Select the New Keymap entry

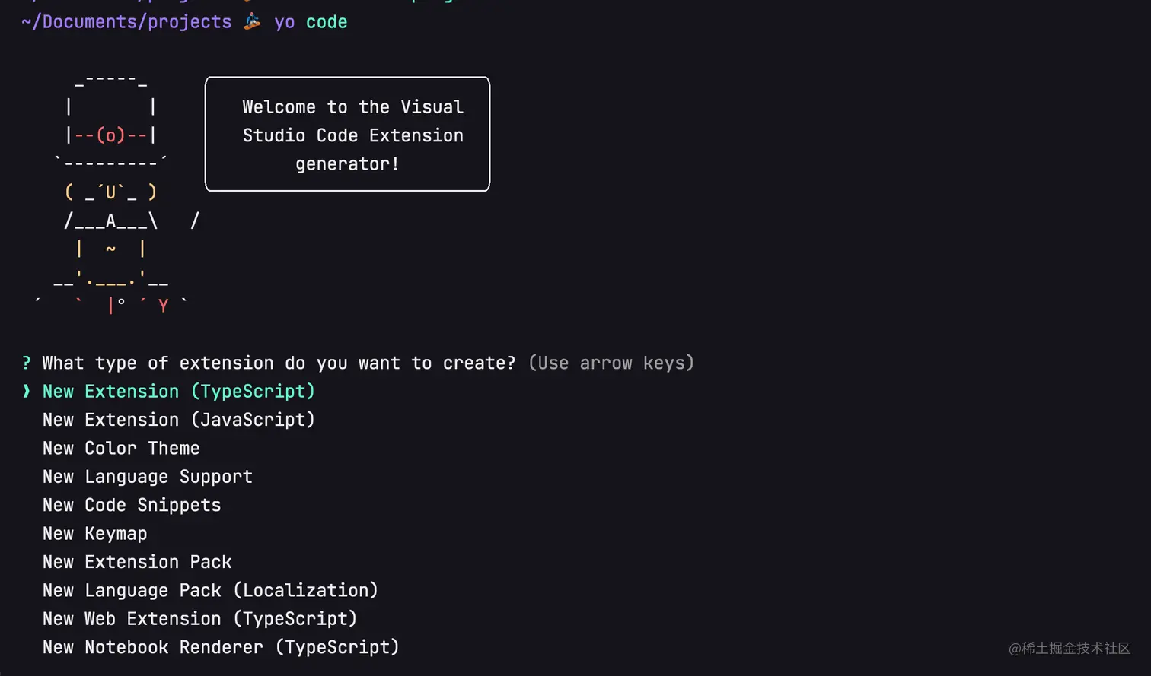click(x=94, y=534)
